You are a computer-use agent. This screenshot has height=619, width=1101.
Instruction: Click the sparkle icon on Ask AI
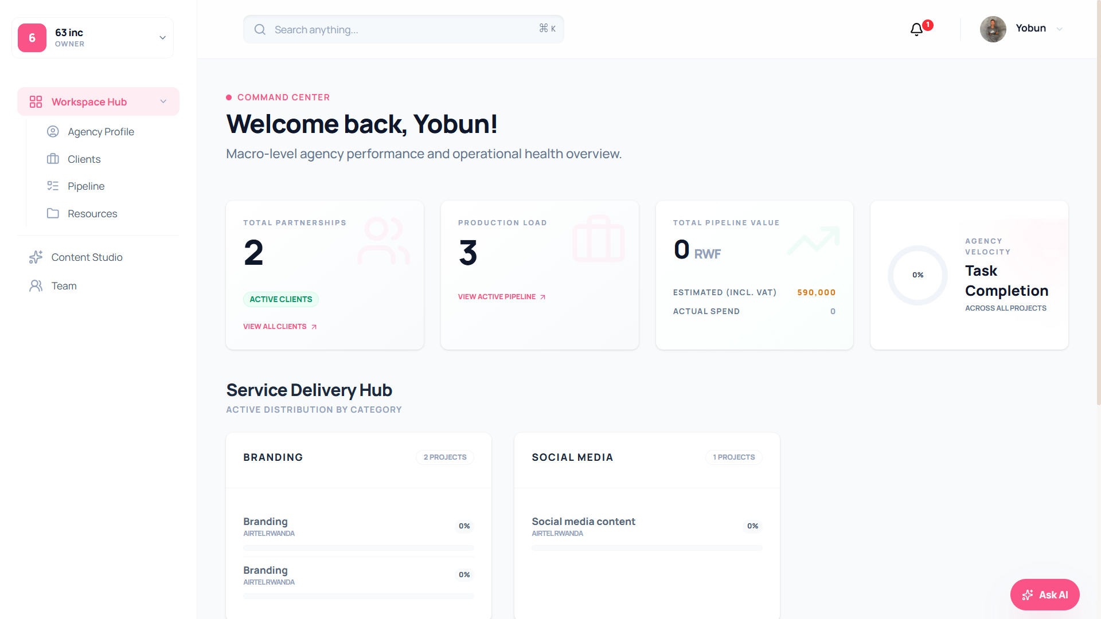pyautogui.click(x=1028, y=595)
